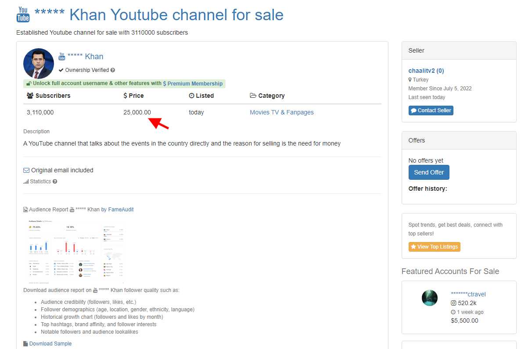Image resolution: width=521 pixels, height=349 pixels.
Task: Open the audience report preview thumbnail
Action: click(76, 251)
